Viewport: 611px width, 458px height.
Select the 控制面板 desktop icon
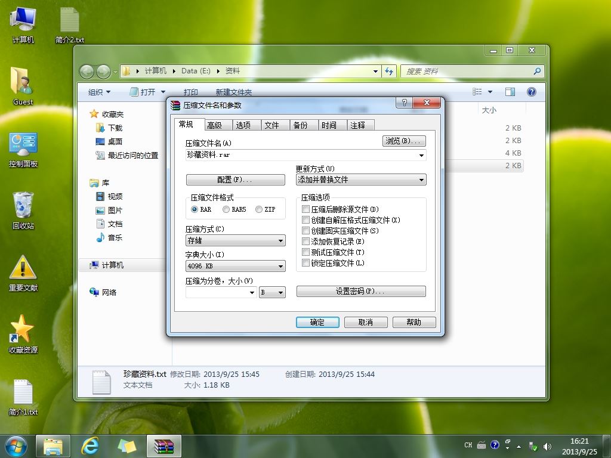[x=23, y=150]
